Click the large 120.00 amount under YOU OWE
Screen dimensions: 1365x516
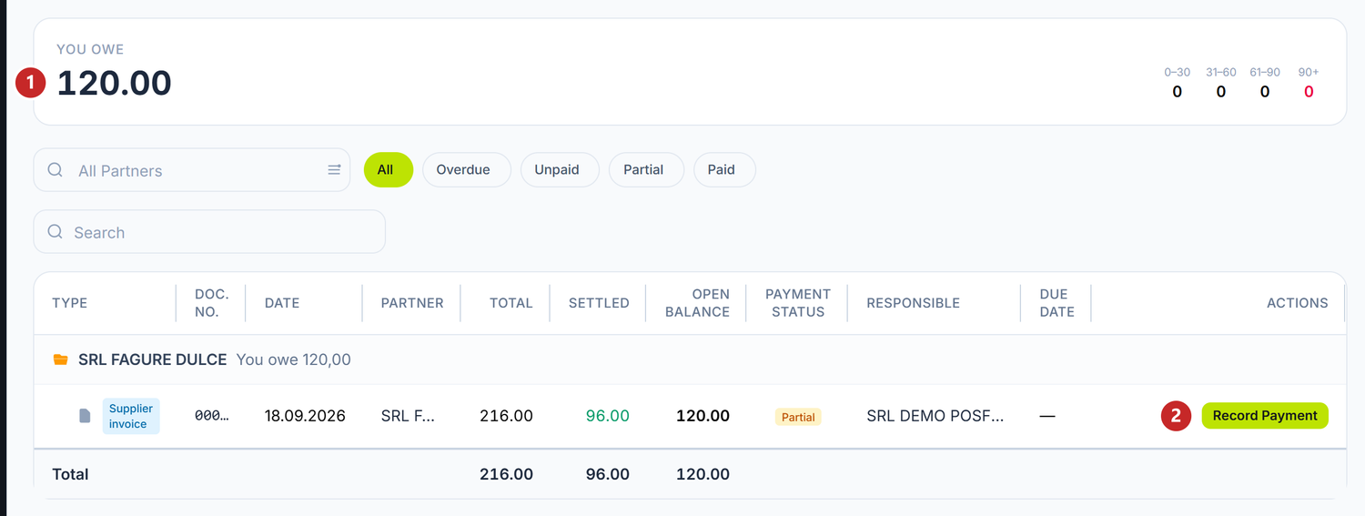pyautogui.click(x=114, y=84)
